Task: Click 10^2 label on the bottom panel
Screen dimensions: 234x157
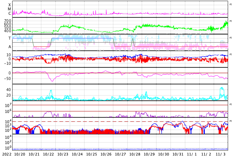Action: click(x=8, y=142)
